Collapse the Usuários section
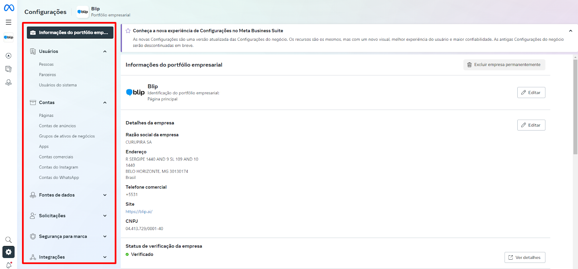This screenshot has width=578, height=269. pos(105,52)
